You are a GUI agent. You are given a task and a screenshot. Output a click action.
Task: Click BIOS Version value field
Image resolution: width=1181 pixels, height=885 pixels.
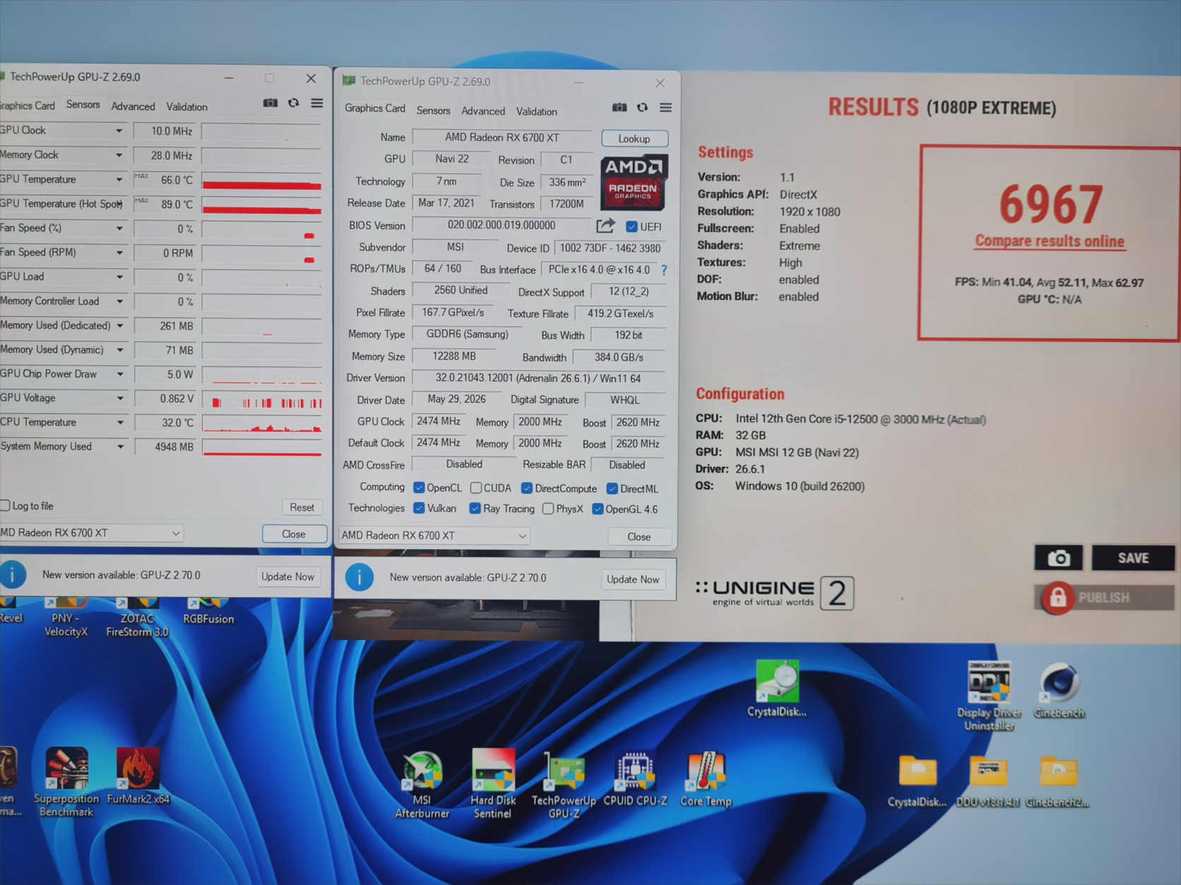click(502, 225)
